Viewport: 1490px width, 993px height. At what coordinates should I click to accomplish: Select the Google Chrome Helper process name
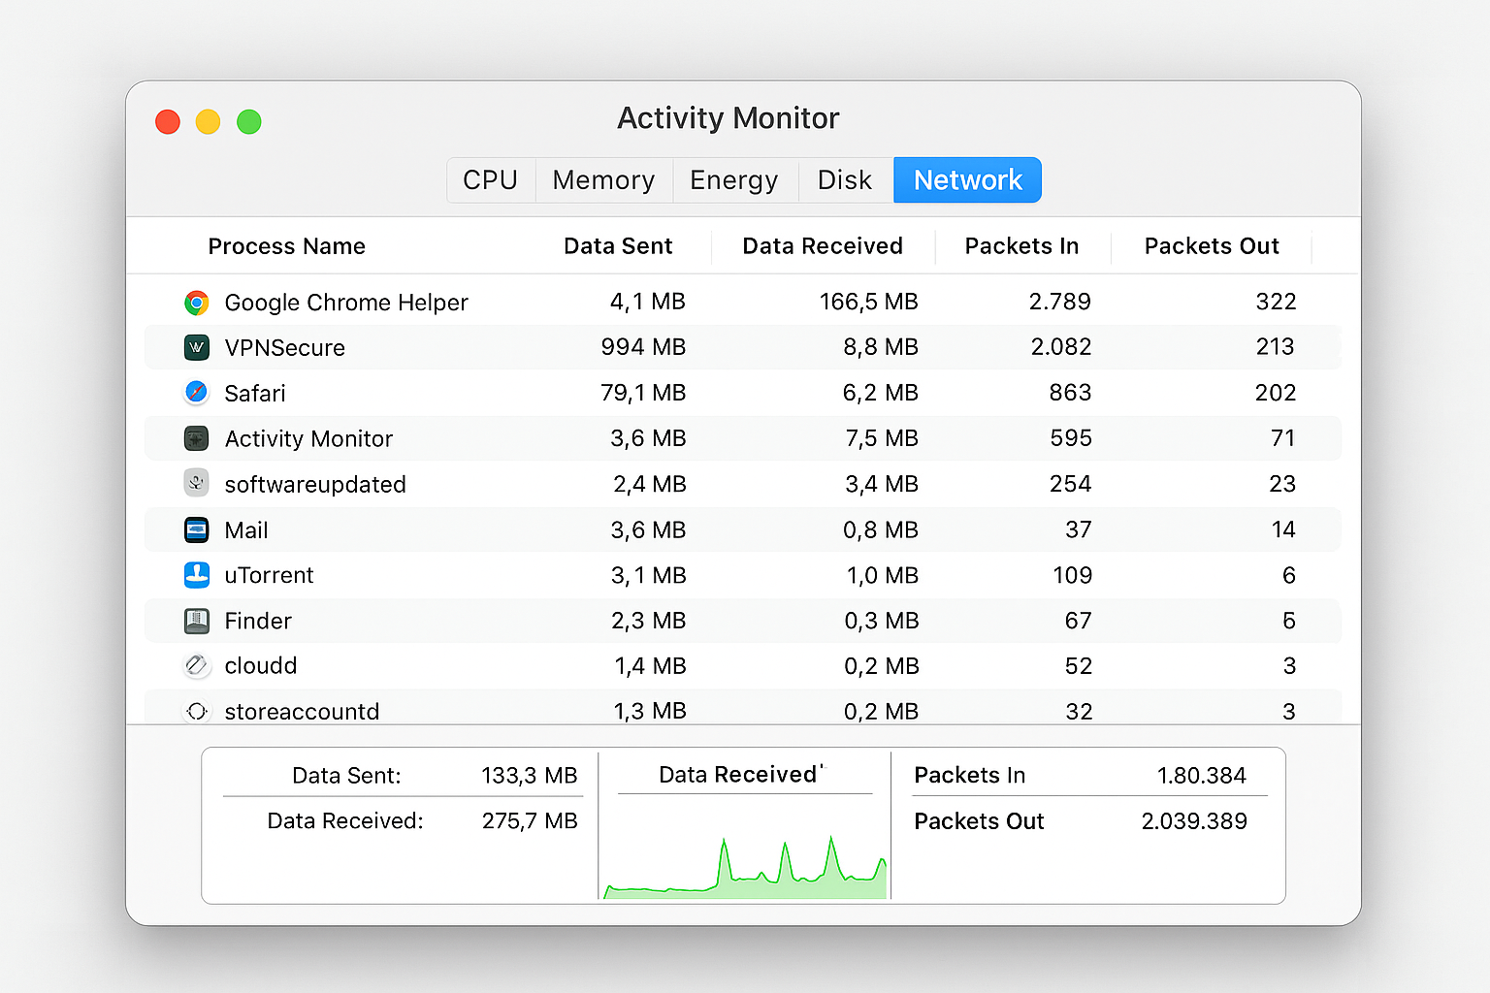[x=346, y=303]
